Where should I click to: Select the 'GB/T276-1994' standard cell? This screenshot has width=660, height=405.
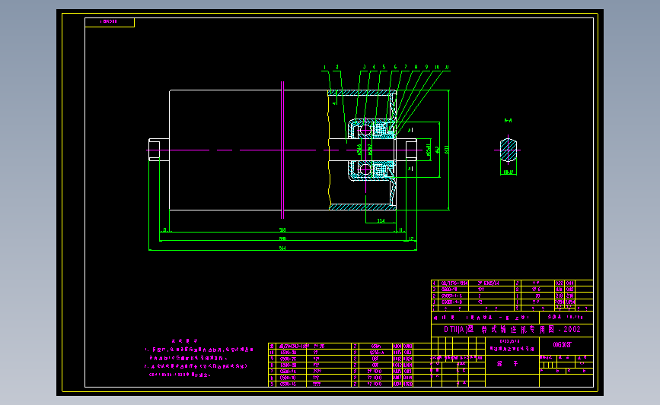454,283
